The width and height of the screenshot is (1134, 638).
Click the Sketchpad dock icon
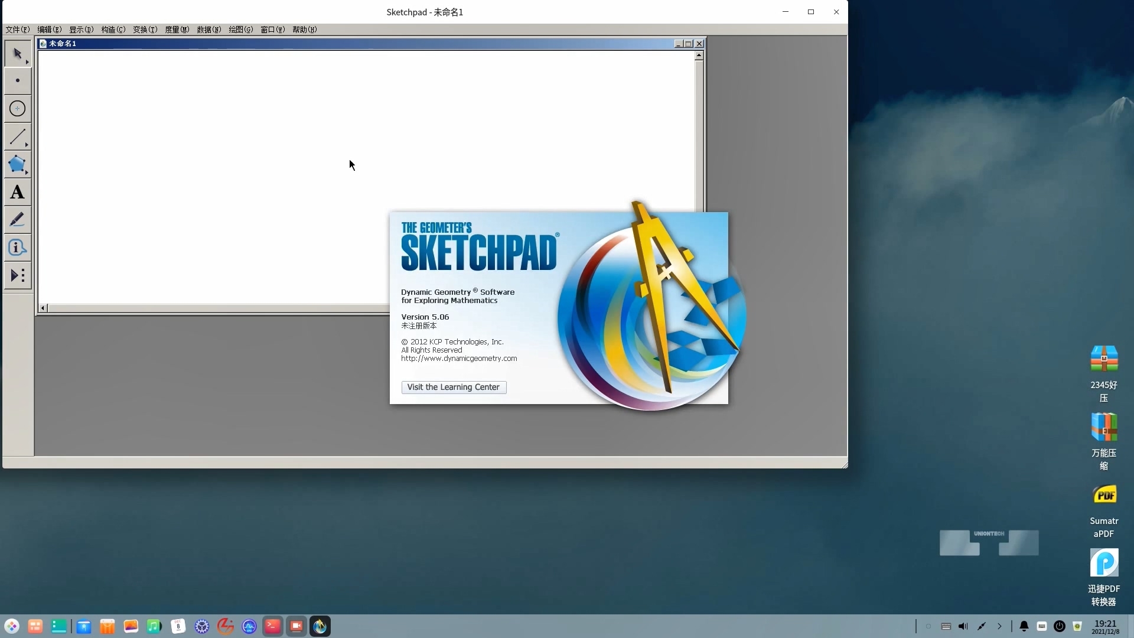pos(320,626)
